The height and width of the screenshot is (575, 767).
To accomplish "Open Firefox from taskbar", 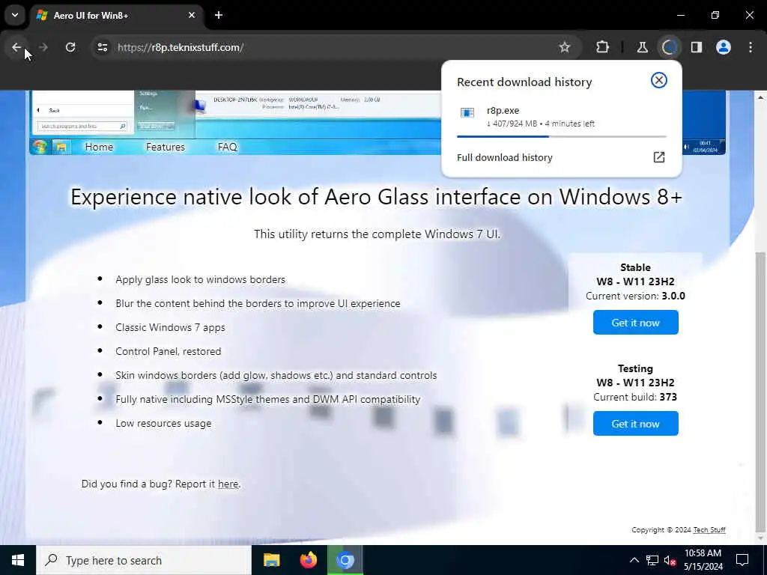I will coord(308,560).
